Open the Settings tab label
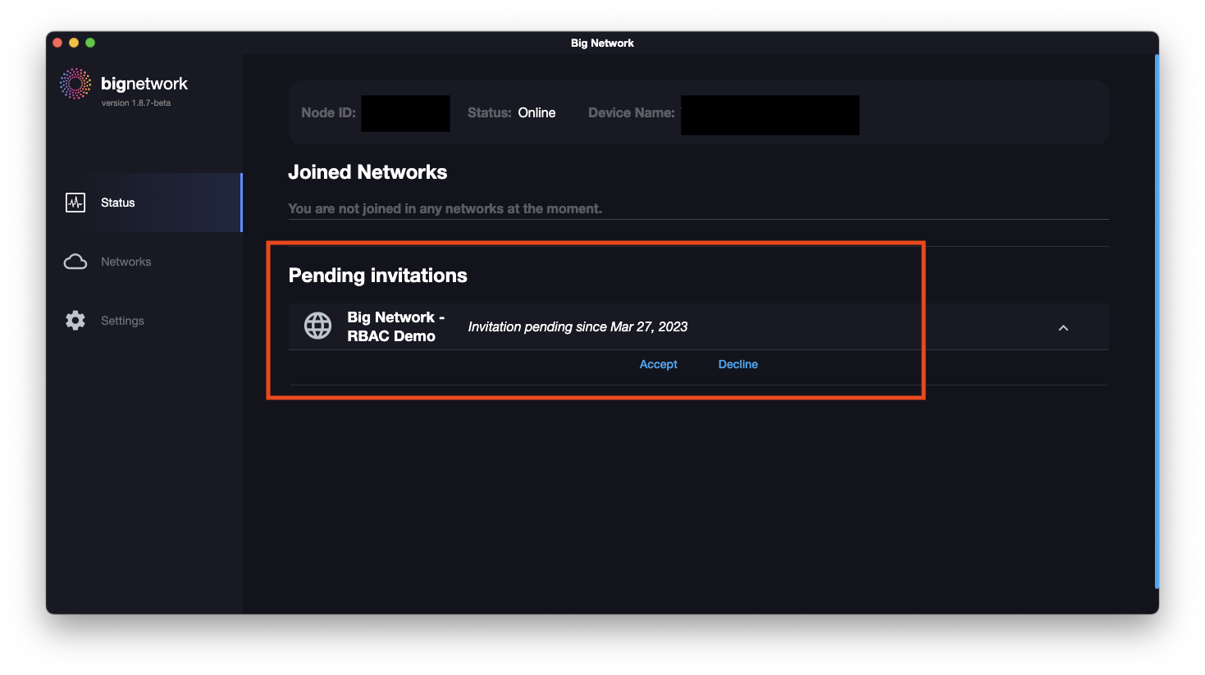The image size is (1205, 675). [x=122, y=321]
